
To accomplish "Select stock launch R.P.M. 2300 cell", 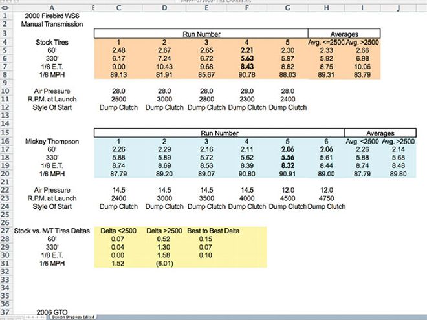I will 246,100.
